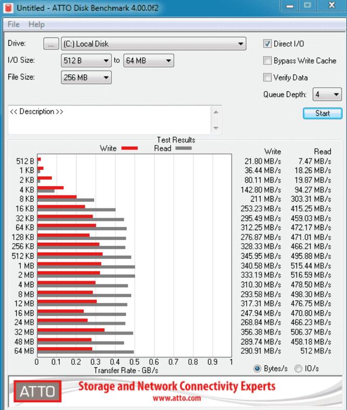Expand the 512 B minimum I/O size dropdown
The width and height of the screenshot is (347, 410).
pos(86,61)
